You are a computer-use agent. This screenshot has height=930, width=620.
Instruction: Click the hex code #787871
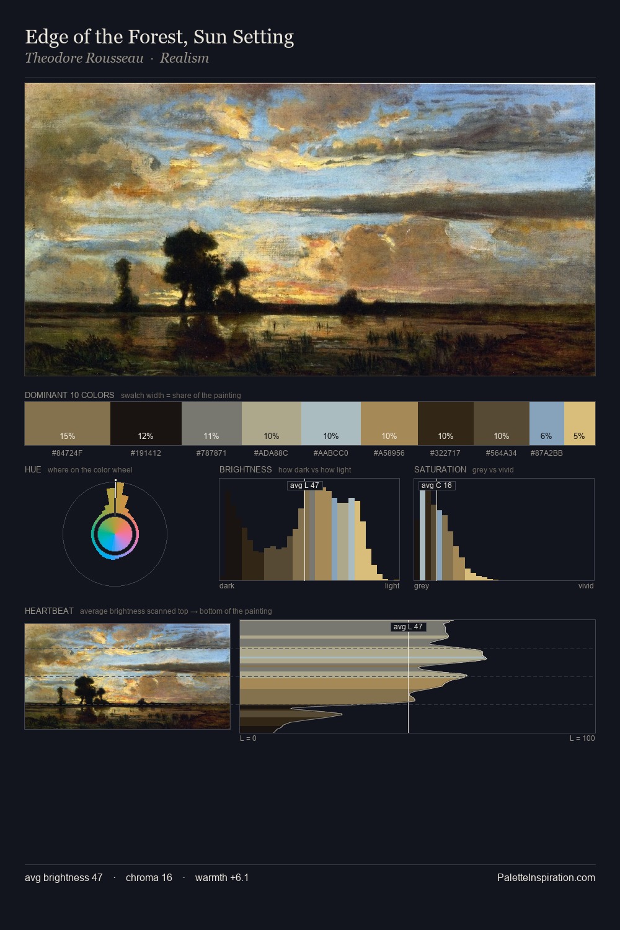[x=211, y=453]
